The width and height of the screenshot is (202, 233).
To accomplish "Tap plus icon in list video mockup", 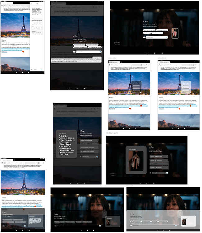I will tap(150, 173).
